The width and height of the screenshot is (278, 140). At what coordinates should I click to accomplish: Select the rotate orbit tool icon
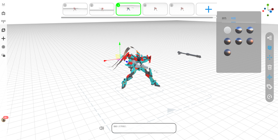tap(270, 77)
